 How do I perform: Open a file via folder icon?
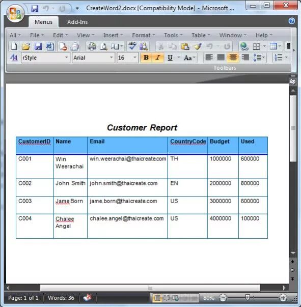[26, 47]
